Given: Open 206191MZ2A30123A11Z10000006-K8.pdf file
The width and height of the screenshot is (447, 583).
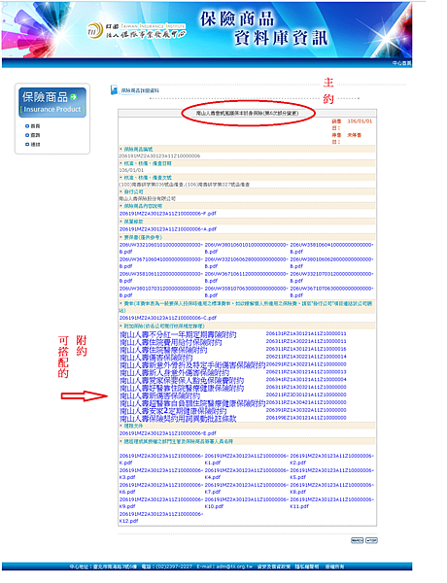Looking at the screenshot, I should [x=331, y=488].
